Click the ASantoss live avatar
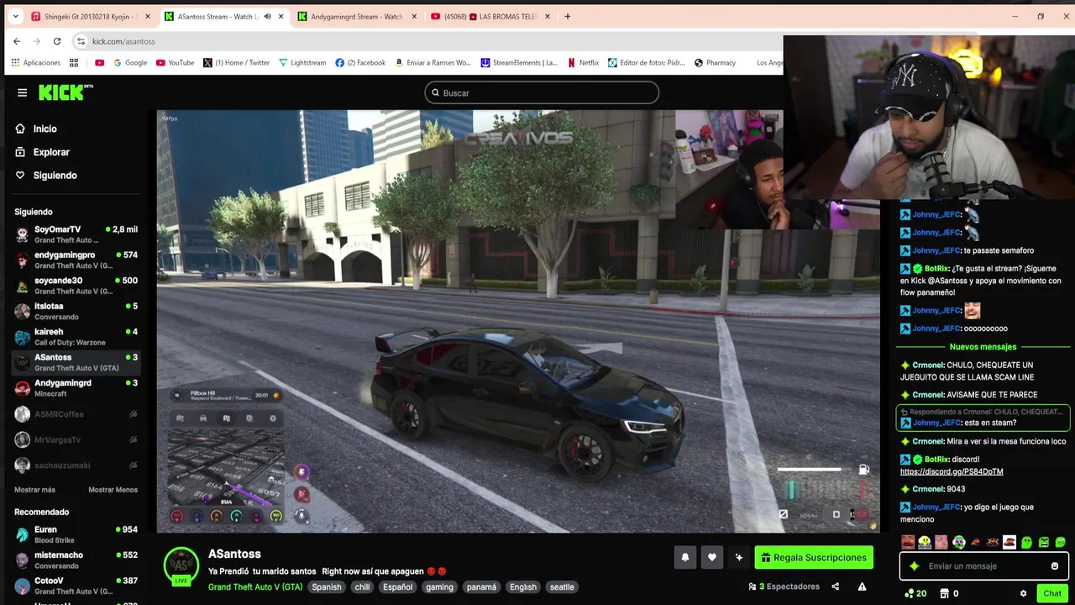Image resolution: width=1075 pixels, height=605 pixels. [x=181, y=566]
